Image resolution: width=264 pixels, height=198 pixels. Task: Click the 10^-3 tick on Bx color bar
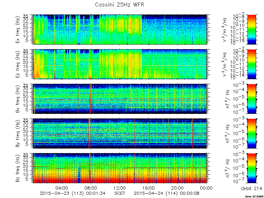(x=239, y=85)
